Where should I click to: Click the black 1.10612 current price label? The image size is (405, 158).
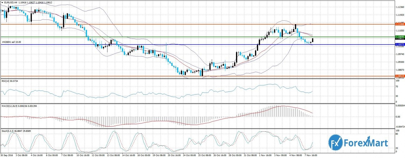(x=399, y=39)
